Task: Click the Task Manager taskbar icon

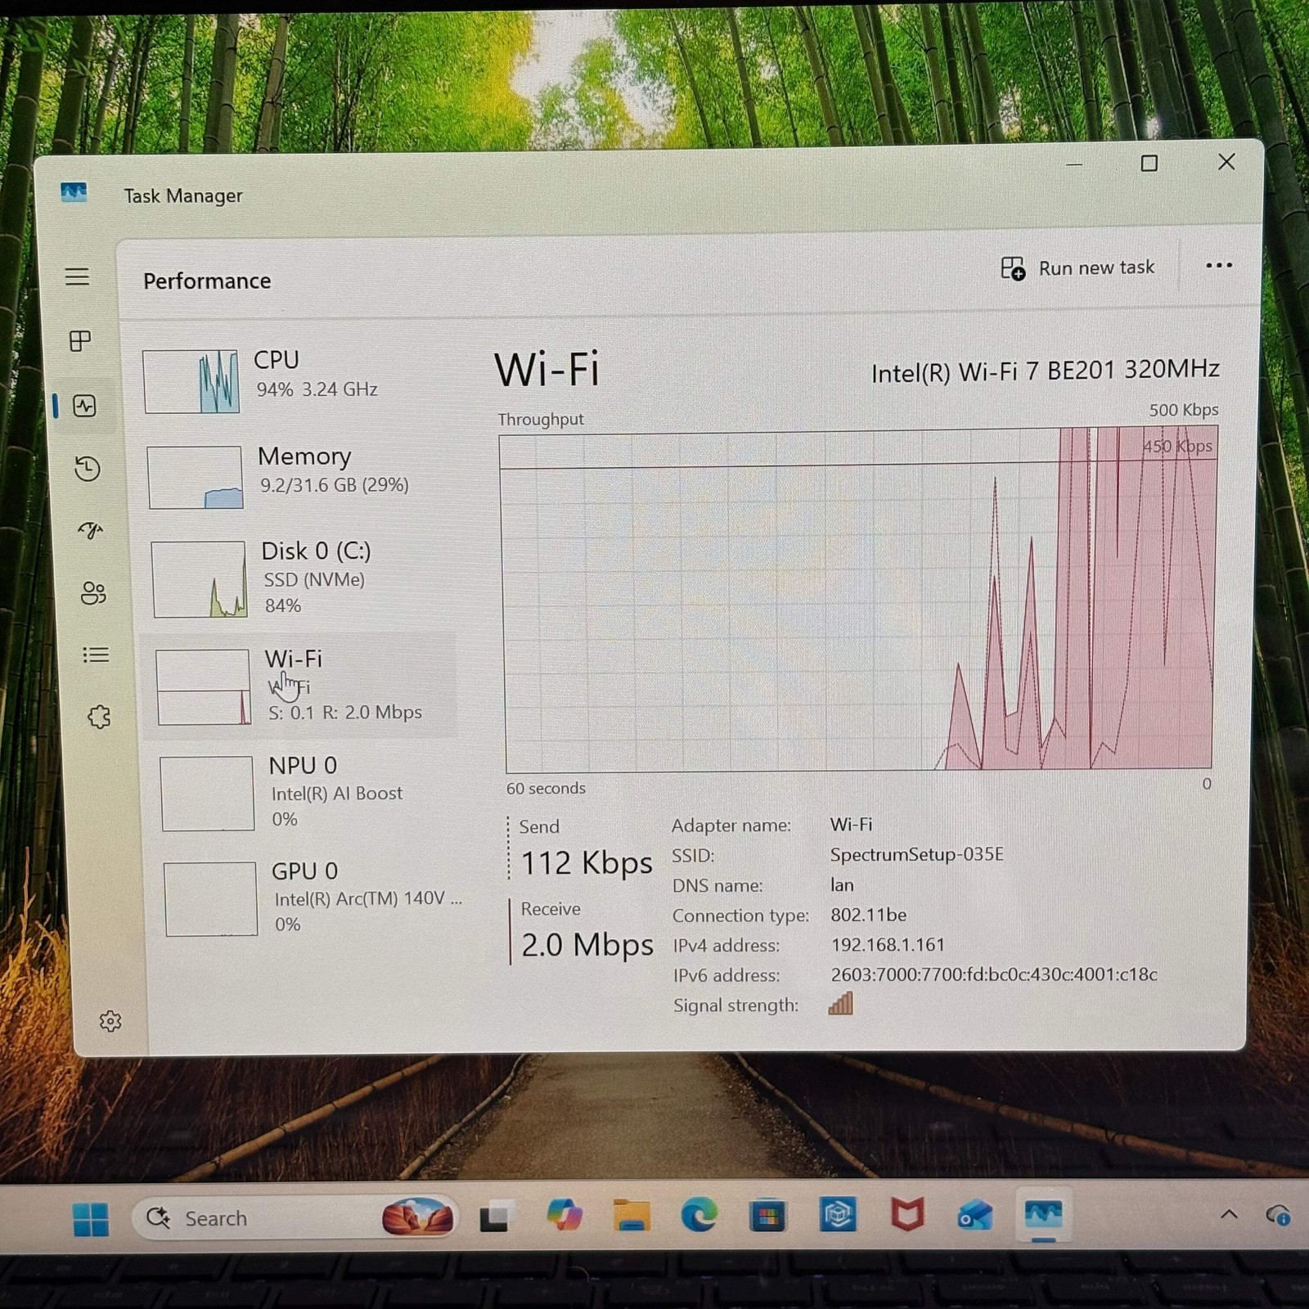Action: [1042, 1213]
